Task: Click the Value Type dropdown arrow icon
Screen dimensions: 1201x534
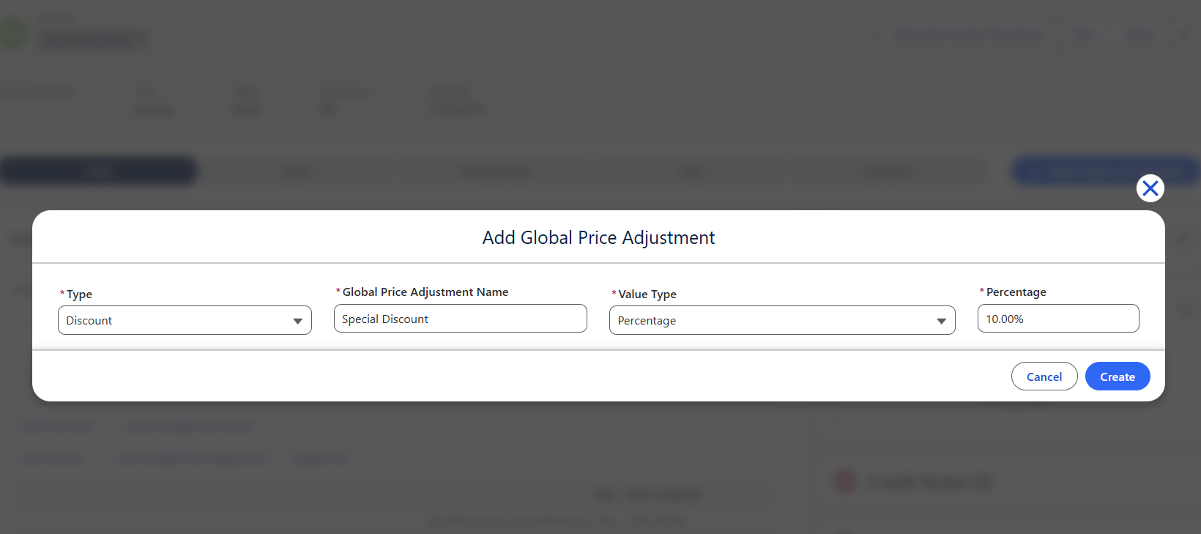Action: click(x=941, y=321)
